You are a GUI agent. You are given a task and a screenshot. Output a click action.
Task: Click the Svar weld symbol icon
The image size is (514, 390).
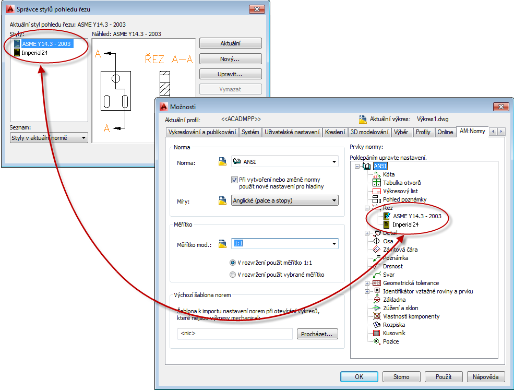point(377,275)
